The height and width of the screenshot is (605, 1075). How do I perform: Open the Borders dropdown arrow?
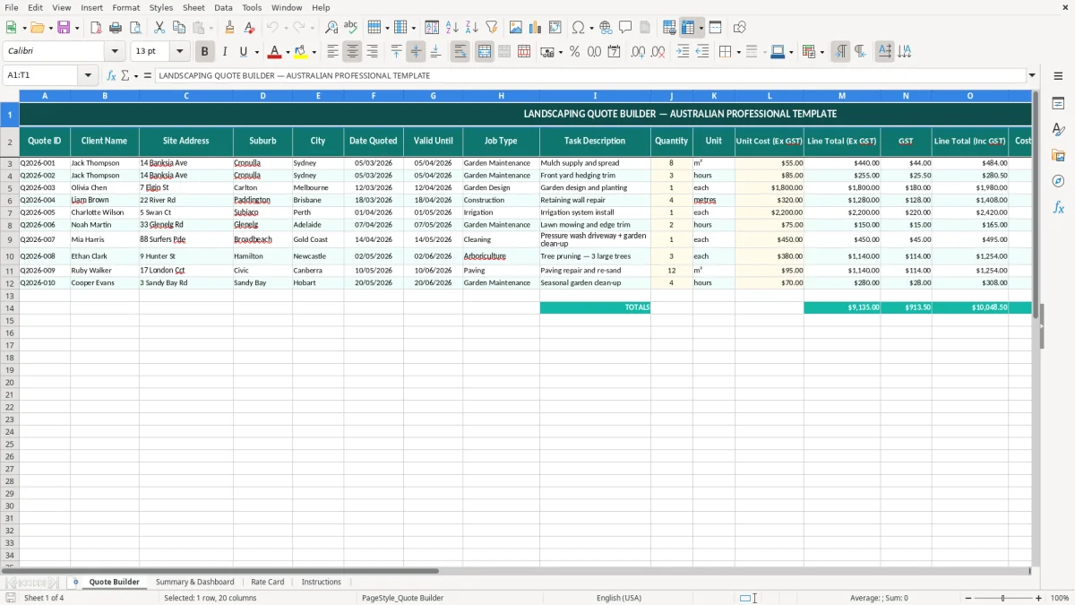737,52
